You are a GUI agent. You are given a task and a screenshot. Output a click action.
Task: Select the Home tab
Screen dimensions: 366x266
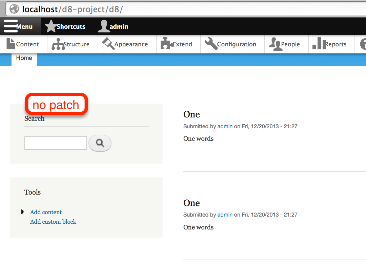click(x=24, y=58)
